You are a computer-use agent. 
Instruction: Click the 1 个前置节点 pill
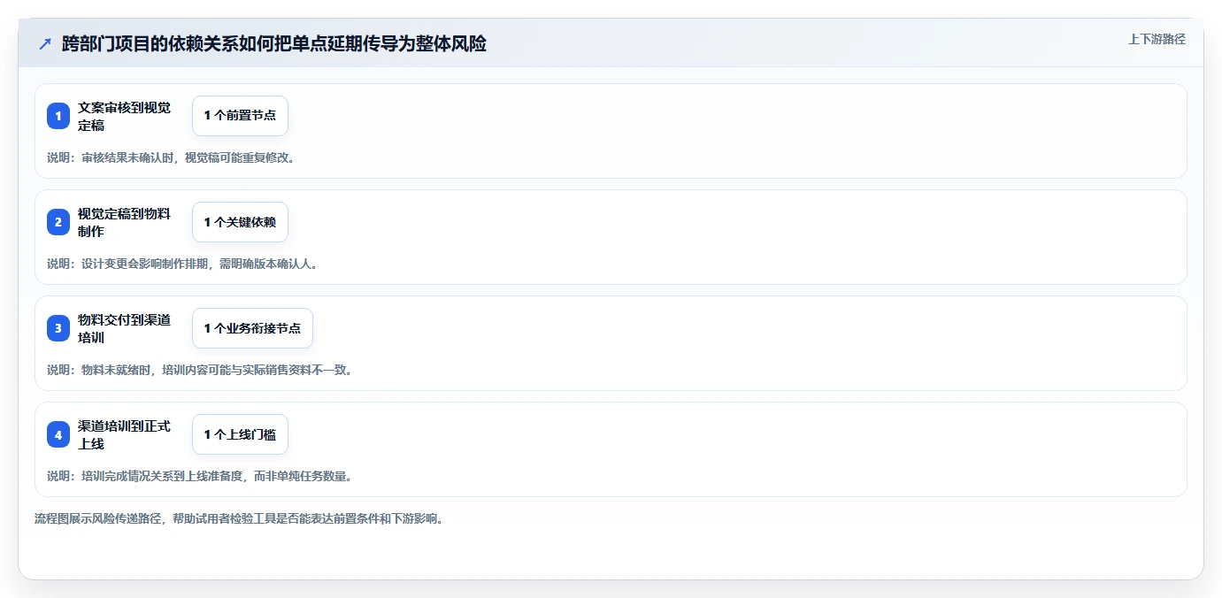pyautogui.click(x=240, y=116)
